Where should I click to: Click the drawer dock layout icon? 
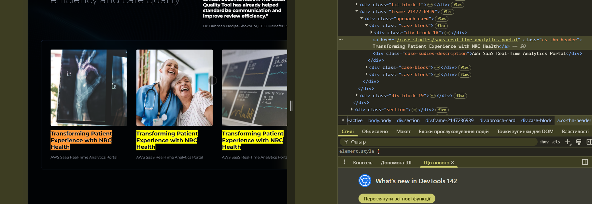pyautogui.click(x=585, y=162)
